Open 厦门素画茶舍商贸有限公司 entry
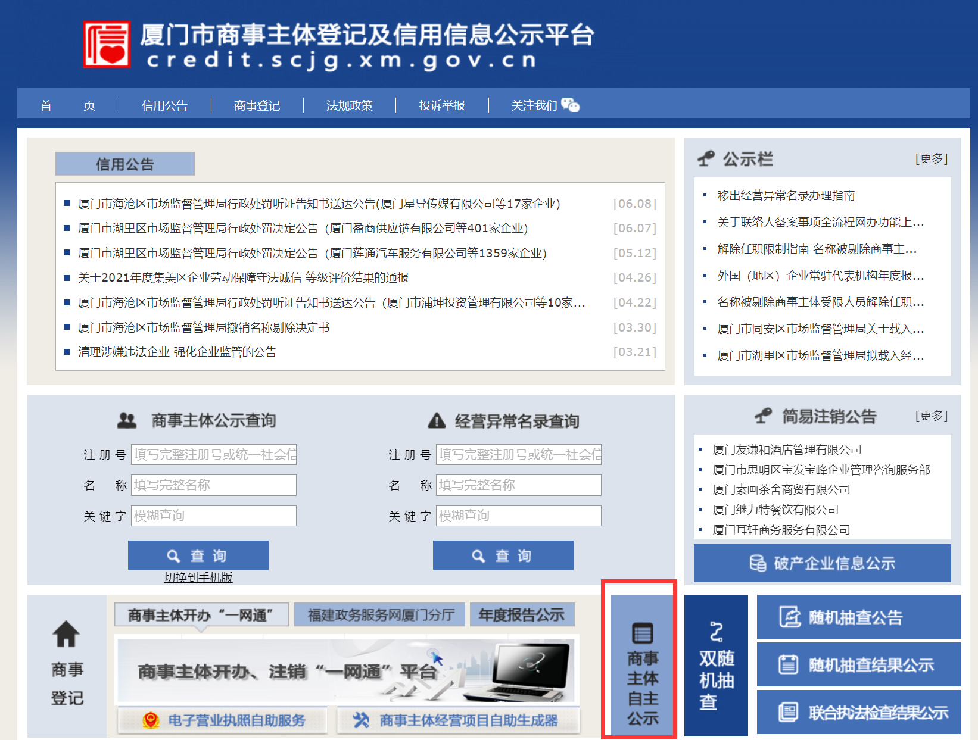Image resolution: width=978 pixels, height=740 pixels. [x=781, y=489]
